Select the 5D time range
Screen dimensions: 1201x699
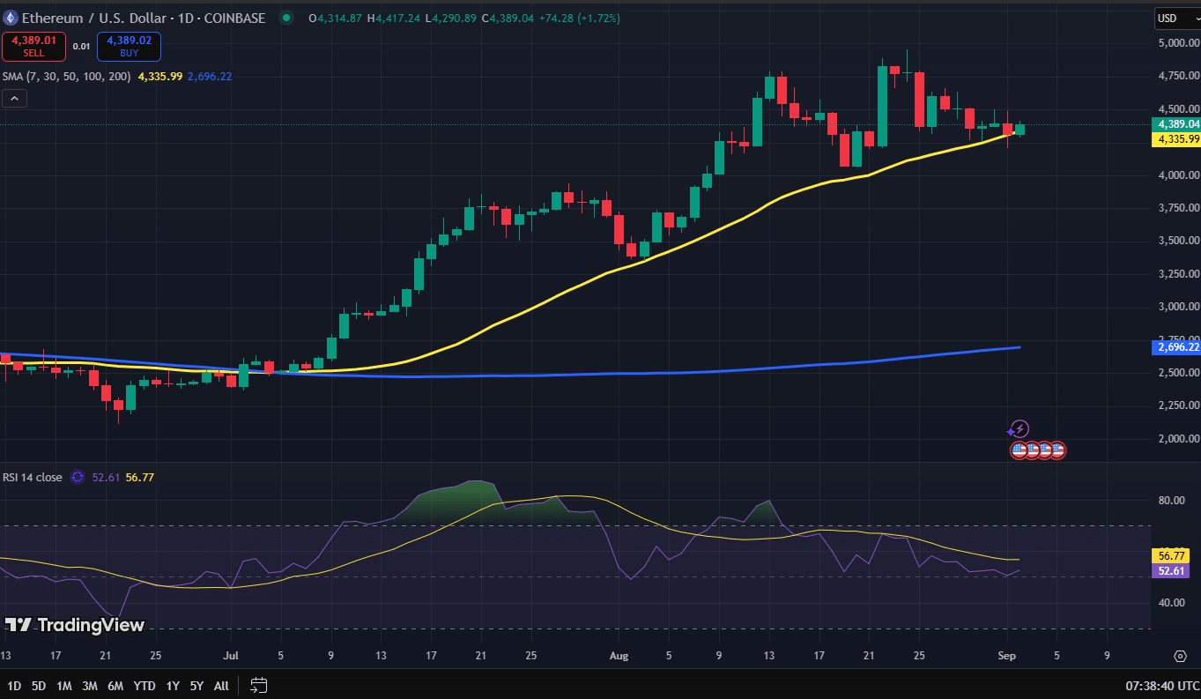pyautogui.click(x=40, y=685)
